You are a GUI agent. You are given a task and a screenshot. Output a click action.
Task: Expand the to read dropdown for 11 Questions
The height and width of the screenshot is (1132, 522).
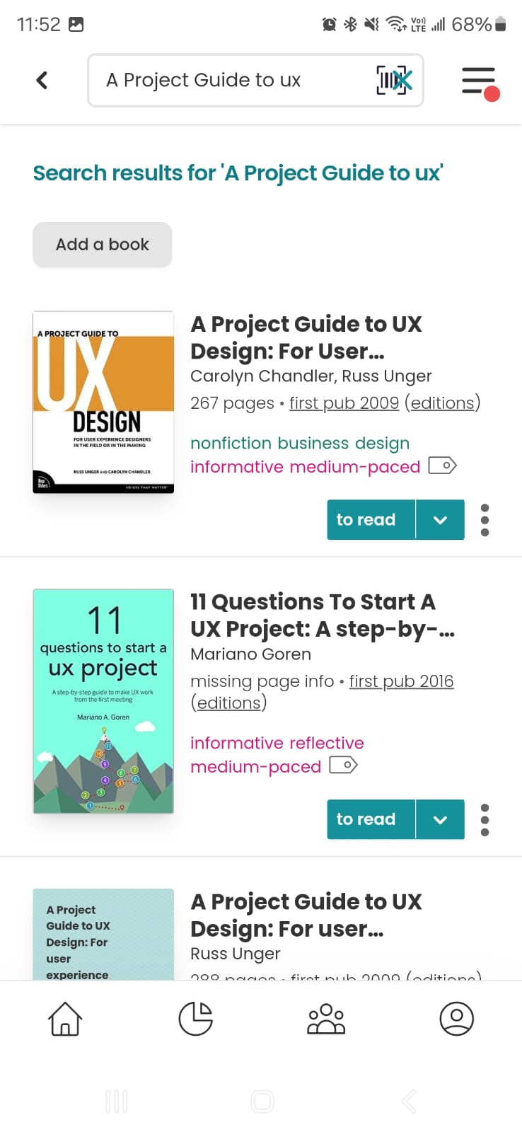(x=440, y=819)
